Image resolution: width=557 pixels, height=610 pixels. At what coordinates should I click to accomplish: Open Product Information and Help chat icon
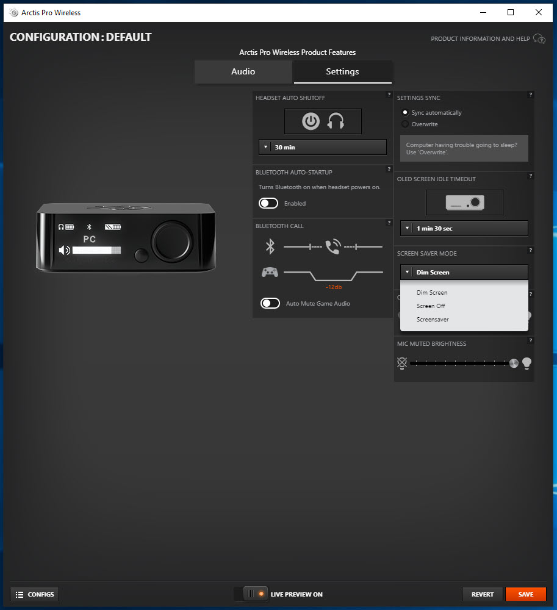click(539, 39)
